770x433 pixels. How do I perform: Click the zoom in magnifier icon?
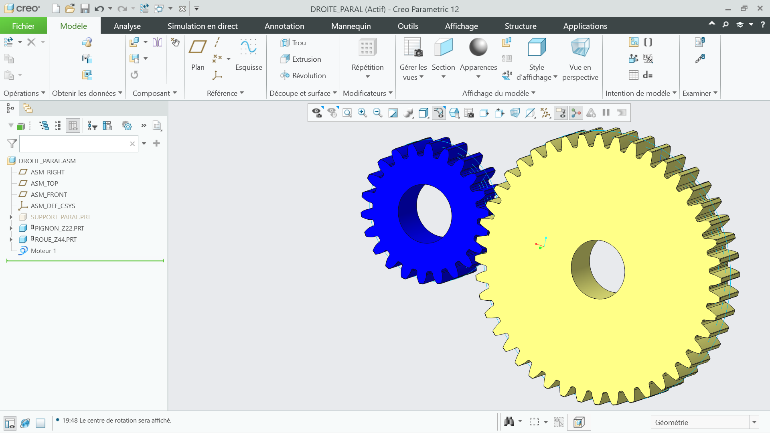(x=362, y=113)
